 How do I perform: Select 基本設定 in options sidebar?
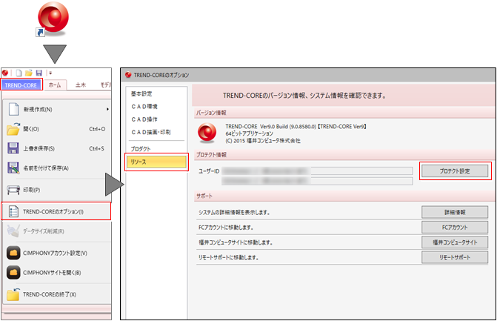pyautogui.click(x=141, y=94)
